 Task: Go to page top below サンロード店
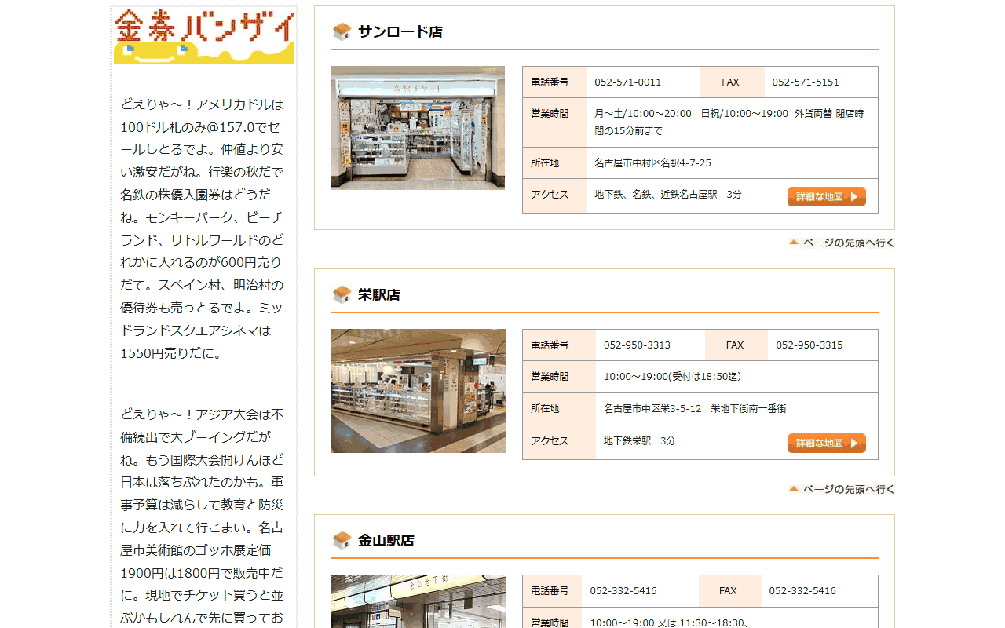[x=842, y=243]
